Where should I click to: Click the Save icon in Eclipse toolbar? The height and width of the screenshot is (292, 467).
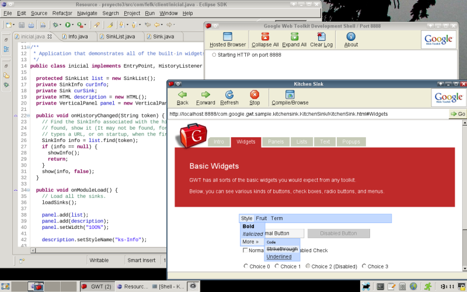[x=22, y=25]
